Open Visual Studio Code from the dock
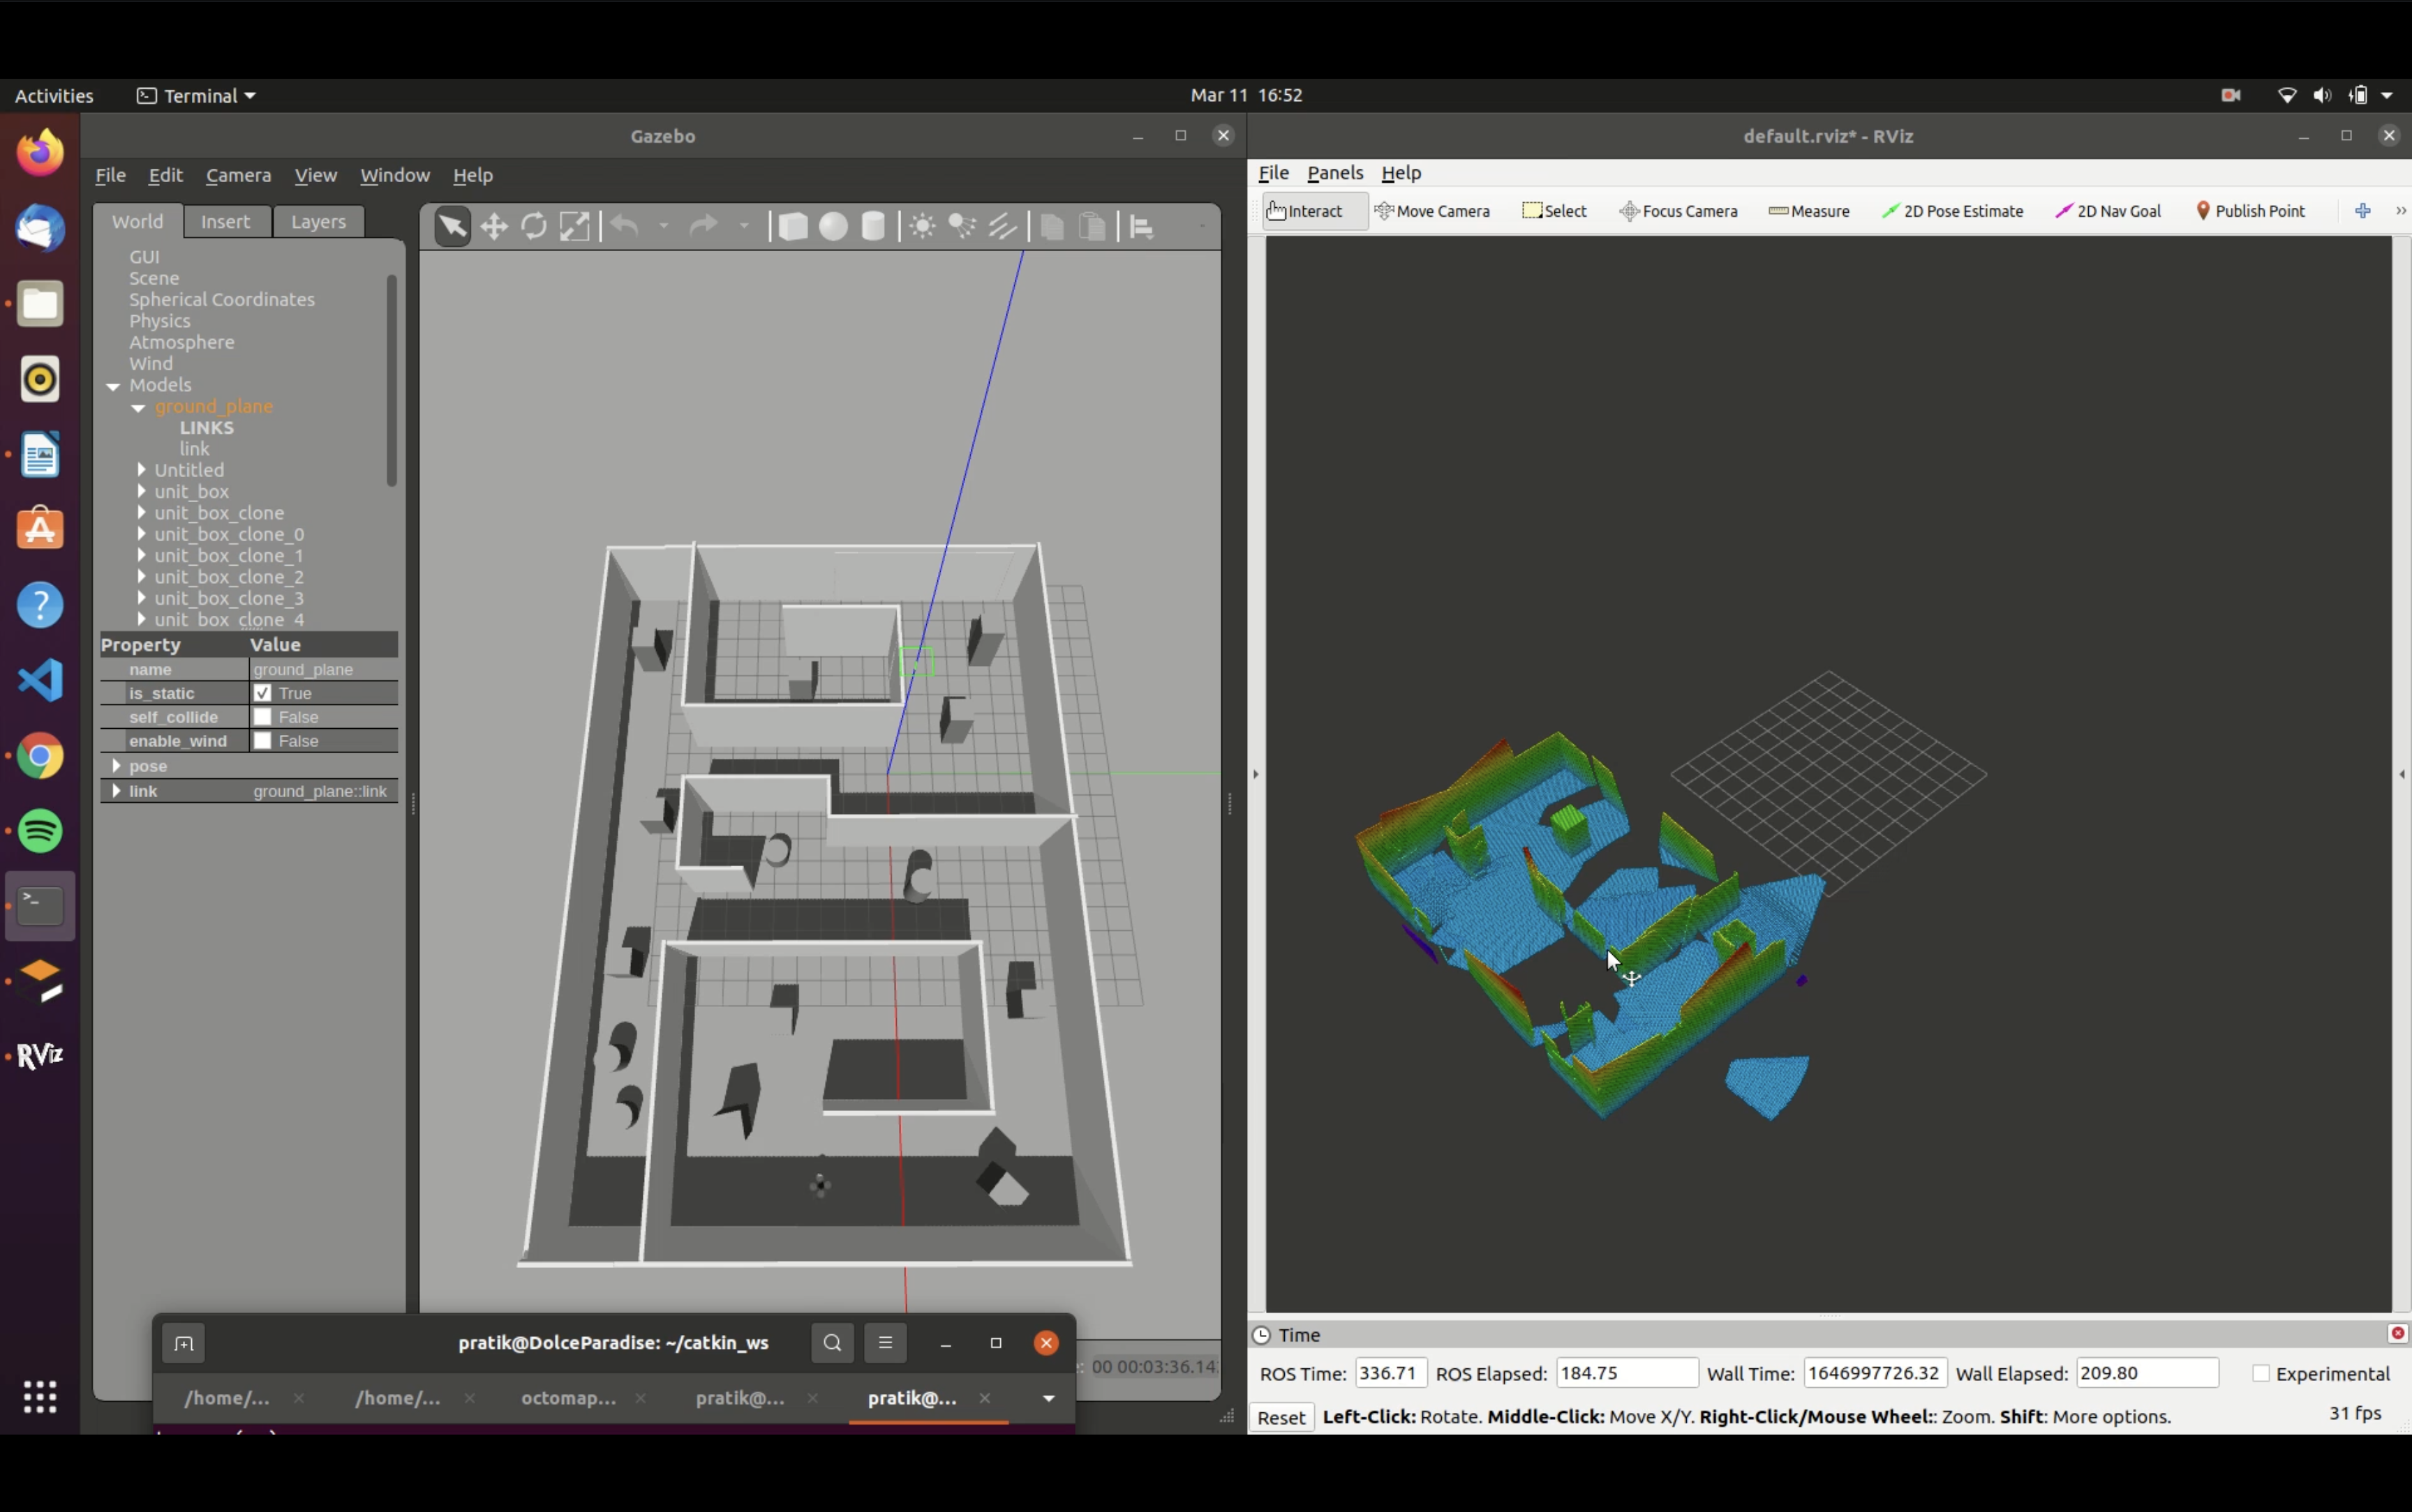This screenshot has height=1512, width=2412. click(x=40, y=681)
